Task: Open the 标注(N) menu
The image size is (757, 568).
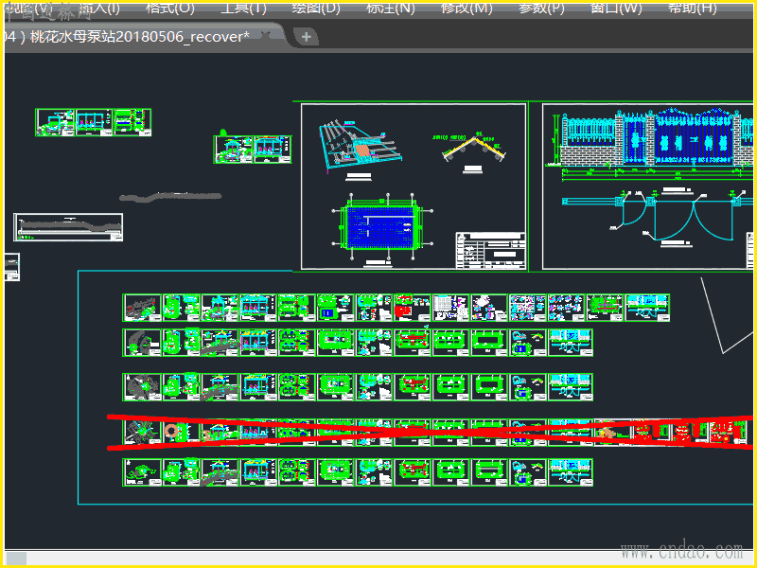Action: (390, 8)
